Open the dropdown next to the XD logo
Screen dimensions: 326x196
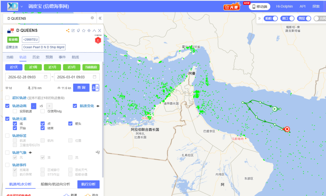[22, 6]
